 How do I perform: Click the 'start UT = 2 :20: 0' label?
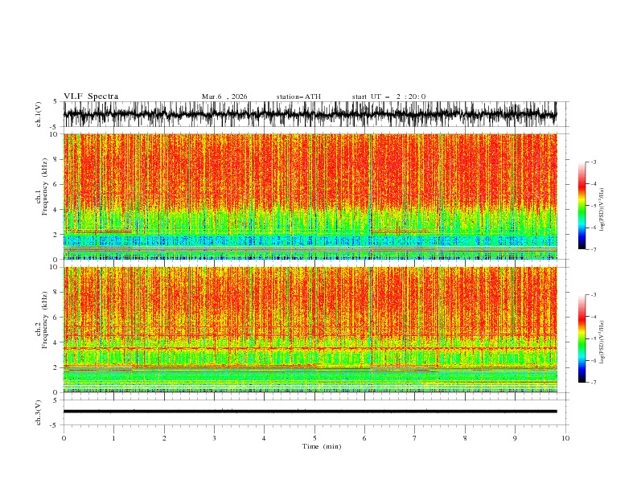point(388,96)
